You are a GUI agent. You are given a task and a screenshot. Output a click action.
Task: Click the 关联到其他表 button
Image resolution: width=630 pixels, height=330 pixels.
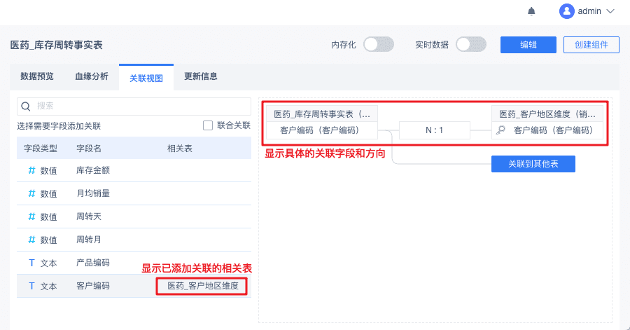point(533,164)
